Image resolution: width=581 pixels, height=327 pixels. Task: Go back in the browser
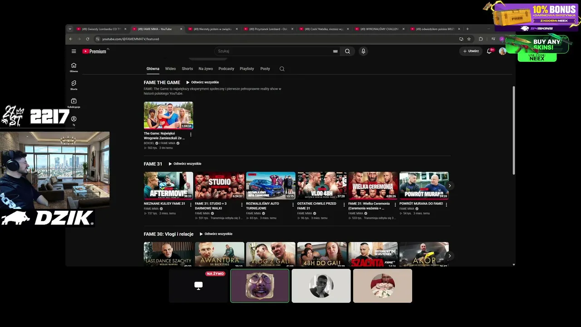coord(71,39)
